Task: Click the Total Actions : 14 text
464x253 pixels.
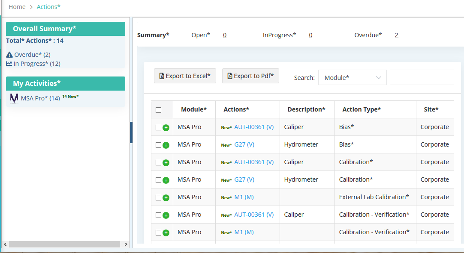Action: 35,41
